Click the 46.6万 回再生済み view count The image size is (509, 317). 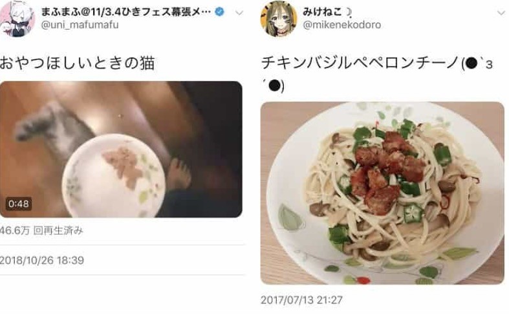(41, 231)
